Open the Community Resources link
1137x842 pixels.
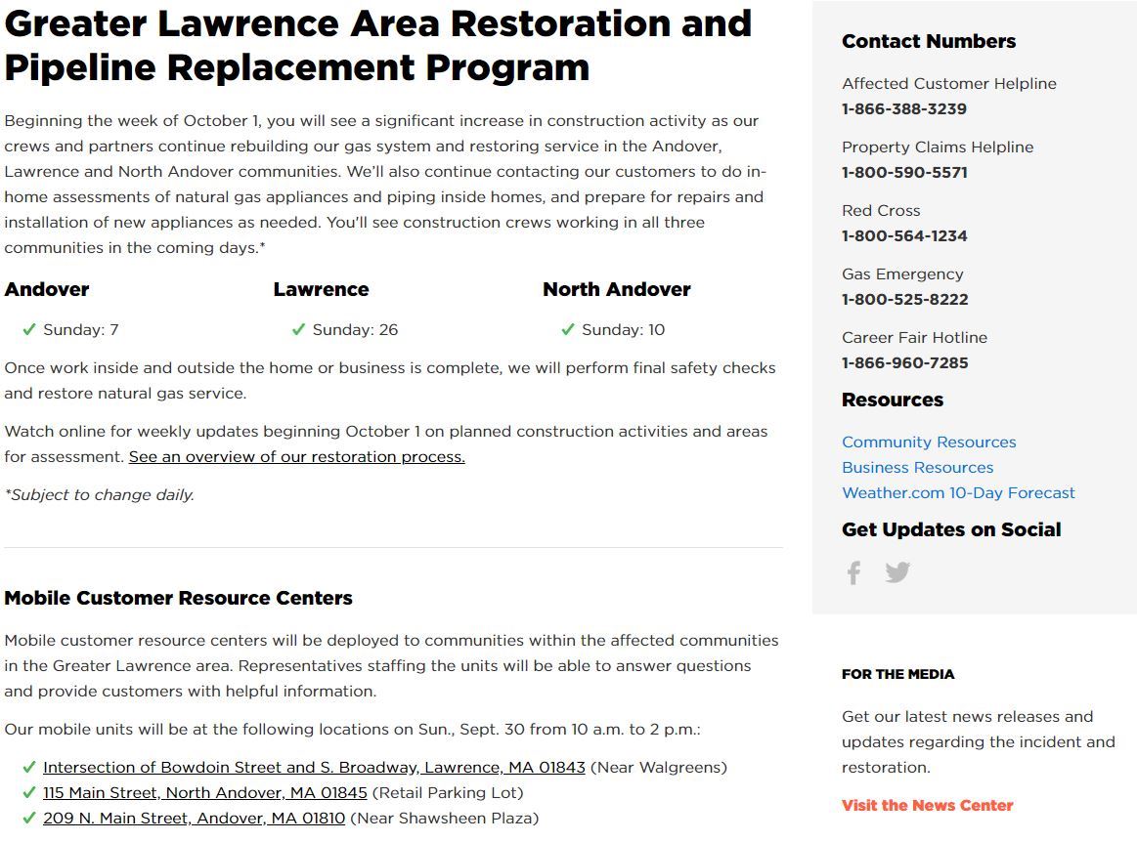929,442
